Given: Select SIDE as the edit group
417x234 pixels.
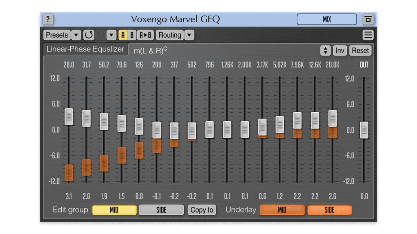Looking at the screenshot, I should pyautogui.click(x=161, y=210).
